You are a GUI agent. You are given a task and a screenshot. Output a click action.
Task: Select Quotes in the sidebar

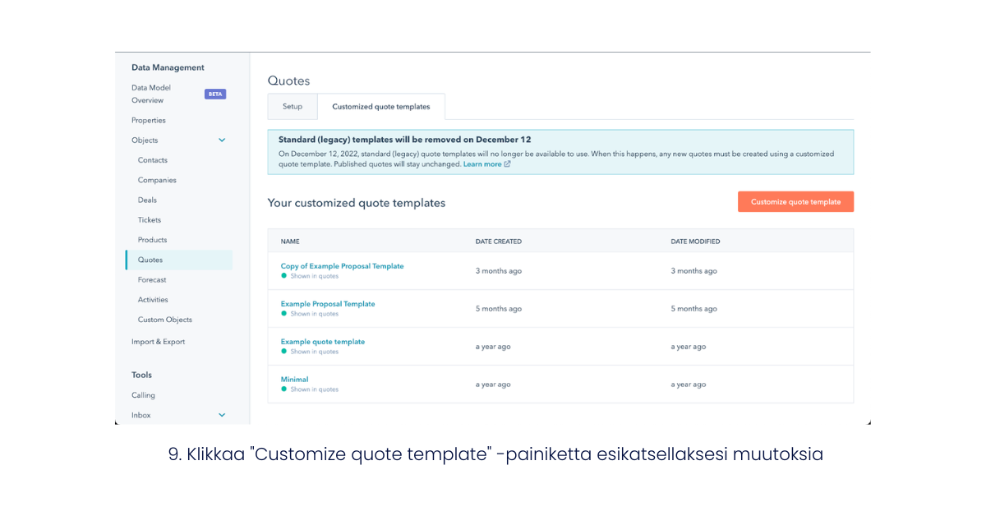point(179,260)
